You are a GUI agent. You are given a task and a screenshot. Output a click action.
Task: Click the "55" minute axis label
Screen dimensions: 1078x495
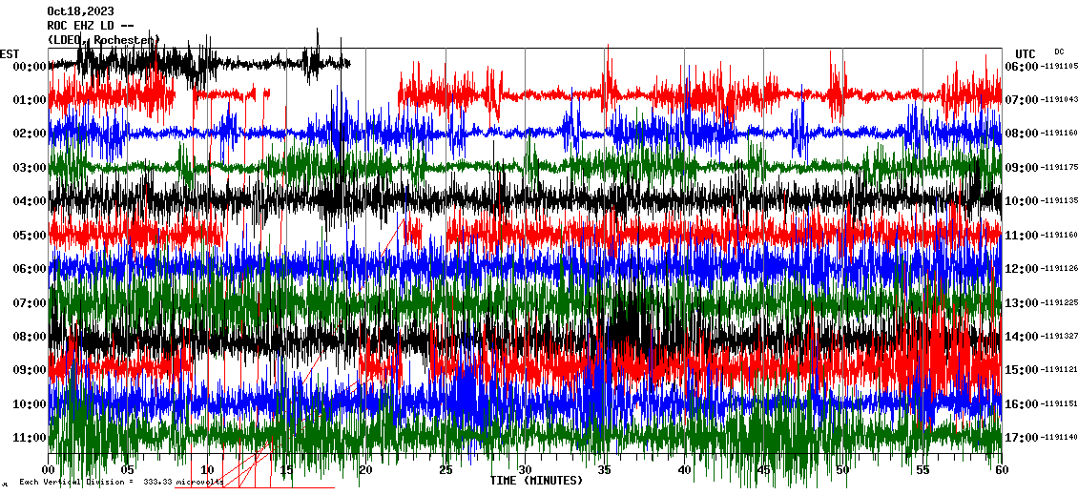click(x=922, y=470)
